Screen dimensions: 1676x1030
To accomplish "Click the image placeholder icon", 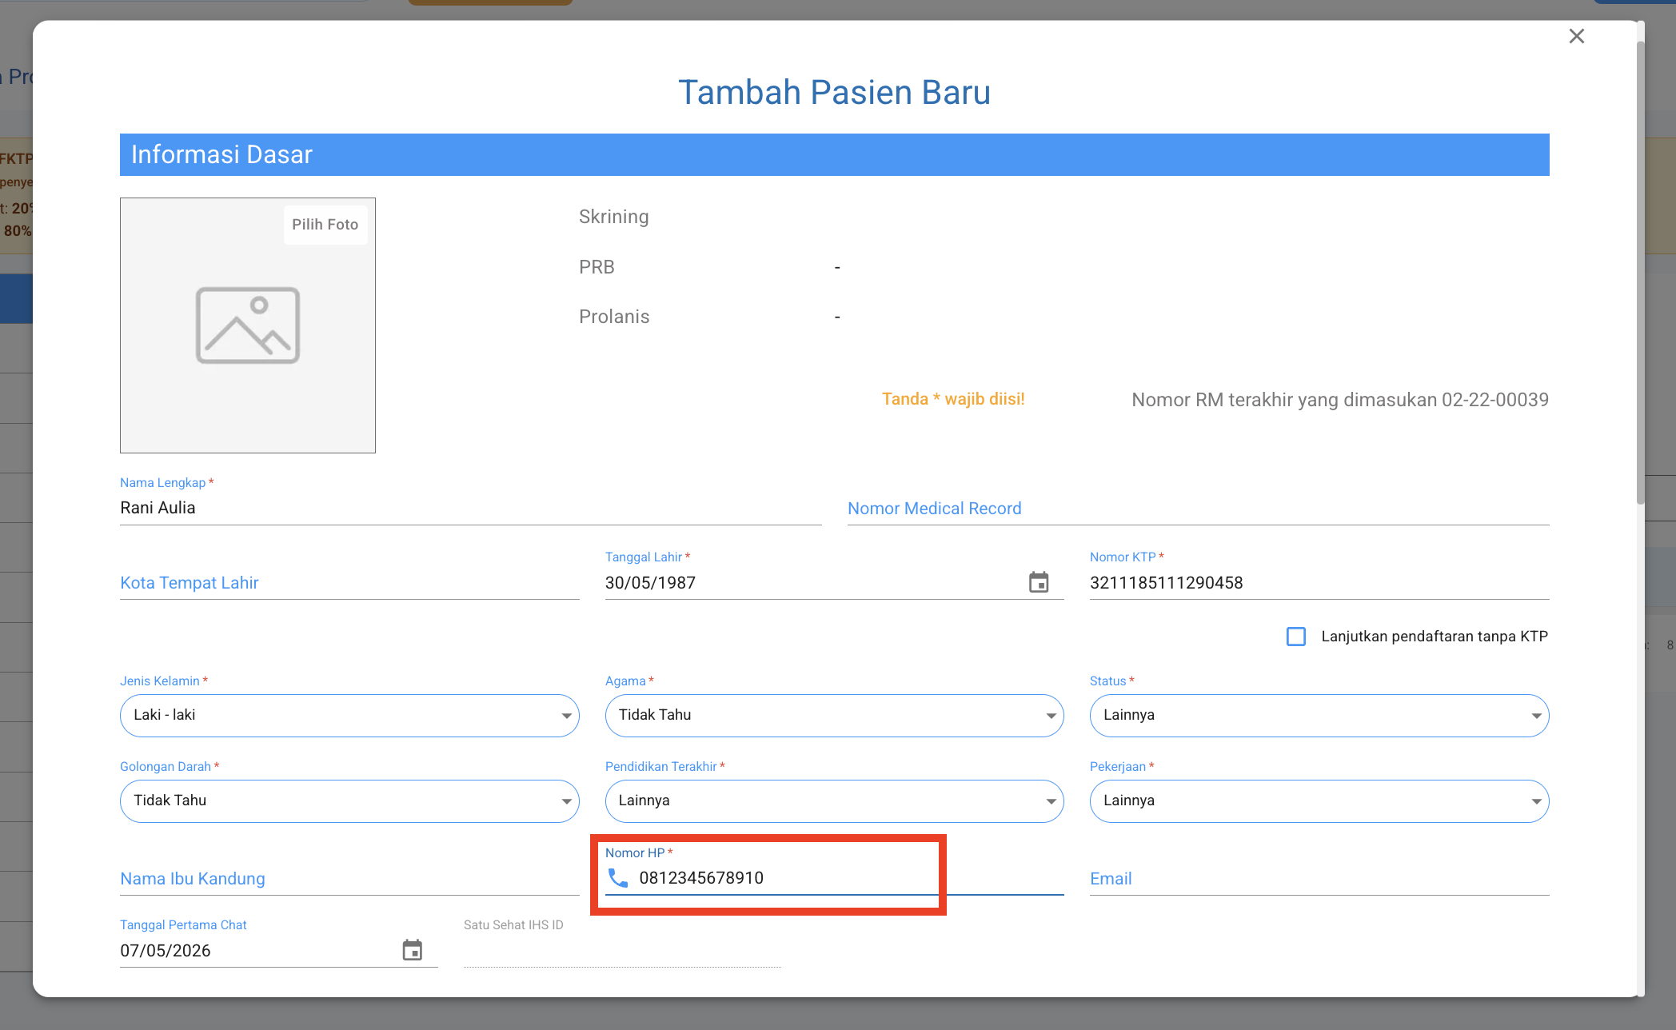I will point(248,325).
